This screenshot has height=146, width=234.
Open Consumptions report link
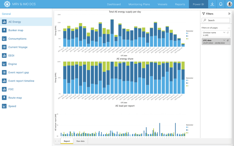click(x=17, y=38)
